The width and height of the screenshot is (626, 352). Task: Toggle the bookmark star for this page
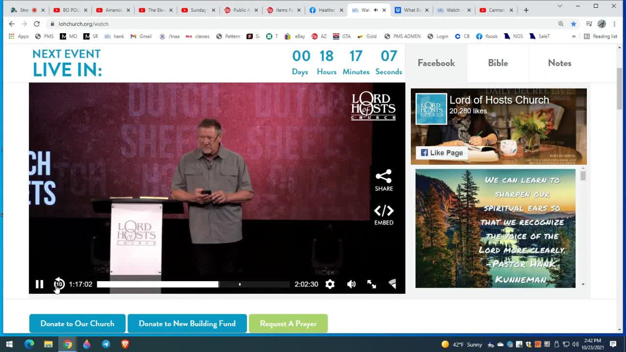tap(574, 23)
